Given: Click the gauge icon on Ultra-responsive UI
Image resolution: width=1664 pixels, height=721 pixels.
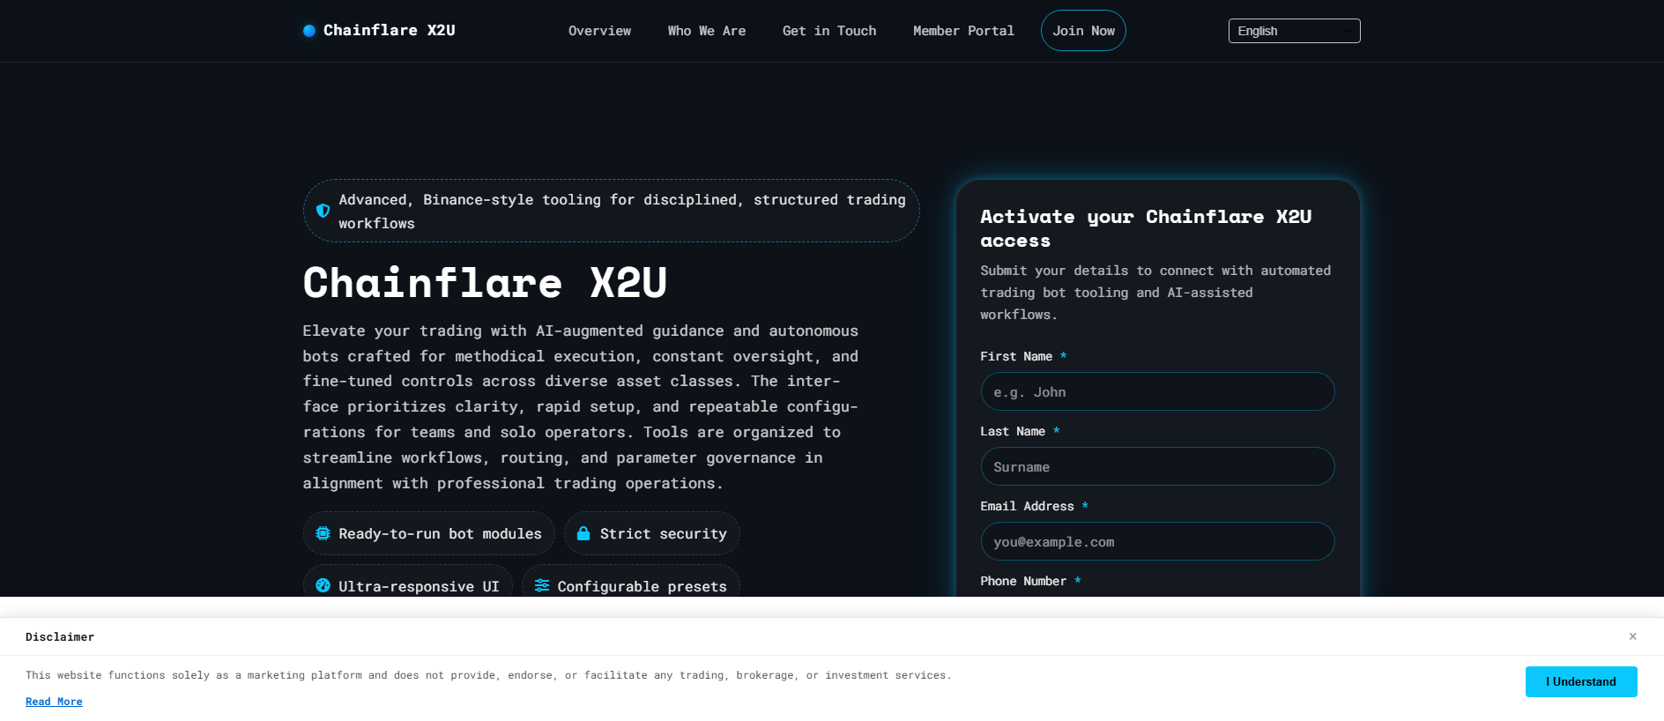Looking at the screenshot, I should pos(323,585).
